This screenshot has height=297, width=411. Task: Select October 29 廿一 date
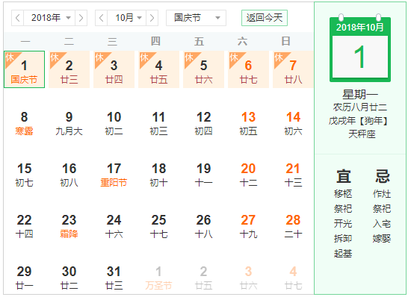[25, 278]
